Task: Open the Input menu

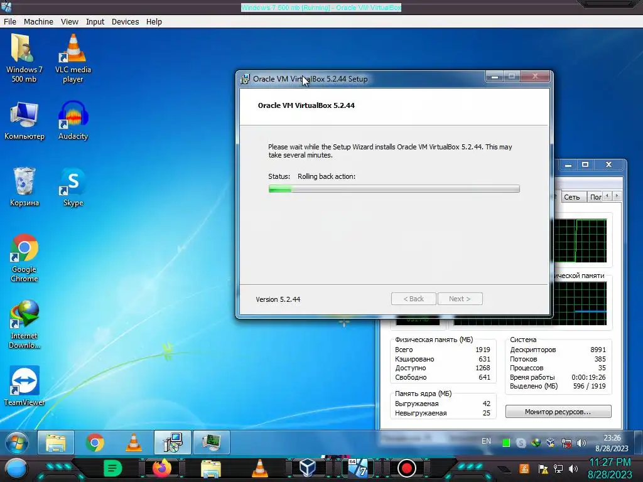Action: [95, 22]
